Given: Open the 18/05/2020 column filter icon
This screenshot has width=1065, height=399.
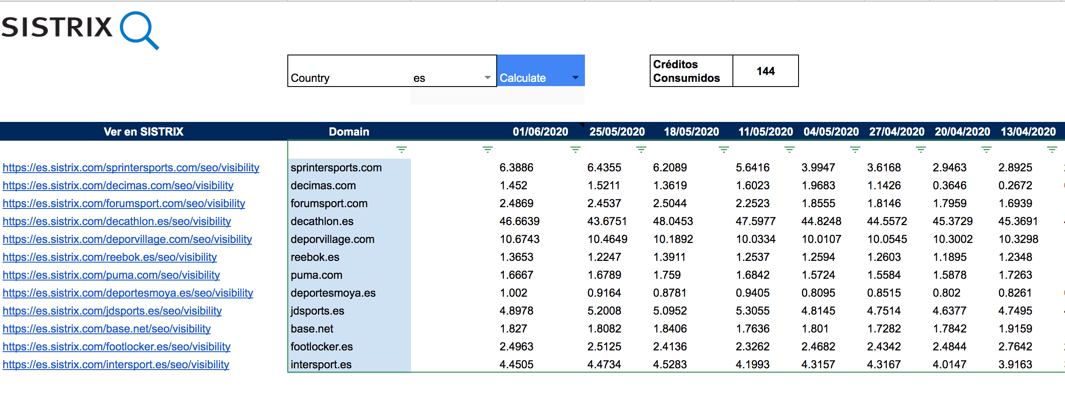Looking at the screenshot, I should [x=724, y=150].
